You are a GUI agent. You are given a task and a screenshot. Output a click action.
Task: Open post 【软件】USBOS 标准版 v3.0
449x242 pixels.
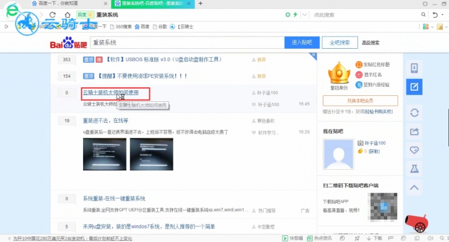point(163,59)
